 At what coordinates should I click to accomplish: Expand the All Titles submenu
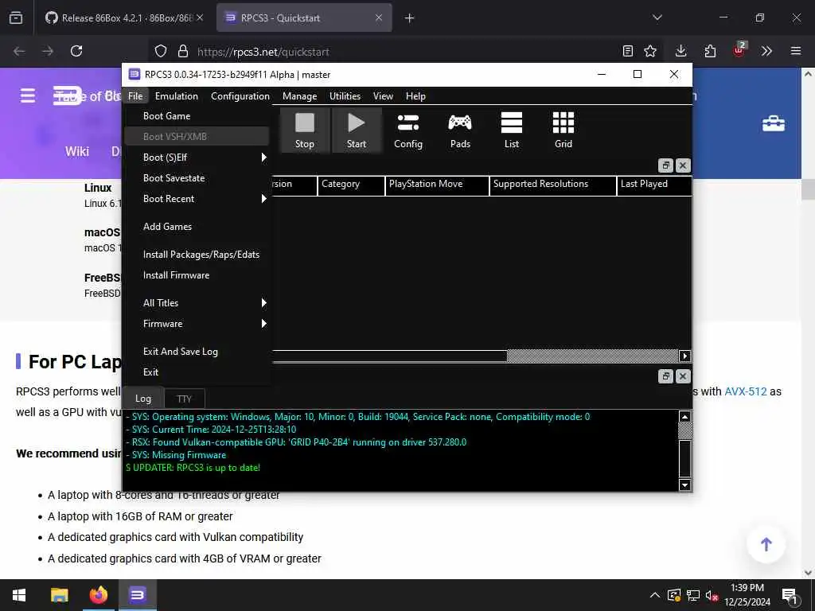[x=197, y=303]
